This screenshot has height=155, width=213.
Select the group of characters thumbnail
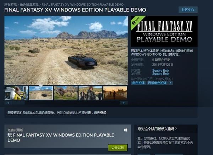click(x=91, y=93)
